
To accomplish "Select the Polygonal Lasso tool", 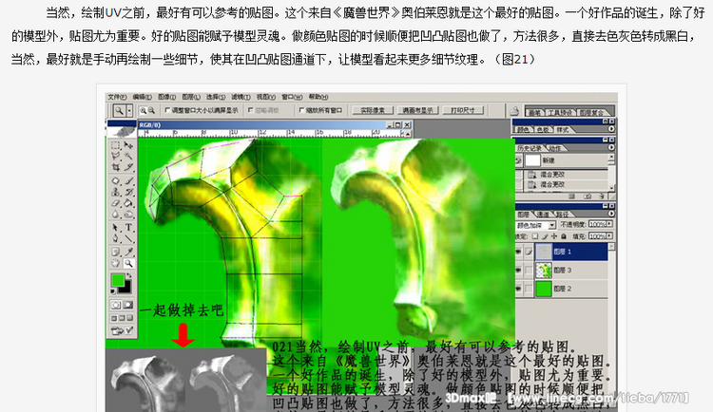I will pos(115,157).
